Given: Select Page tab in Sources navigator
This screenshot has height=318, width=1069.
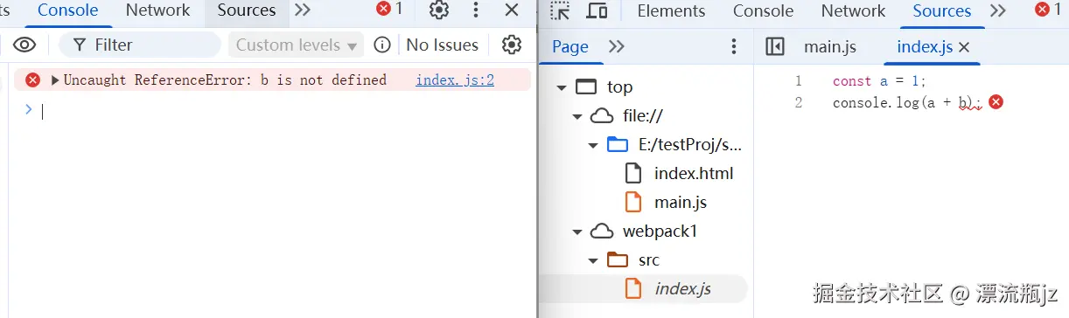Looking at the screenshot, I should click(x=570, y=46).
